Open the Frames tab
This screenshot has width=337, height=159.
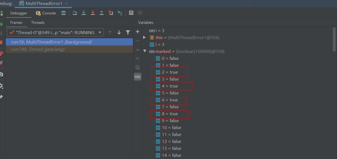[16, 22]
